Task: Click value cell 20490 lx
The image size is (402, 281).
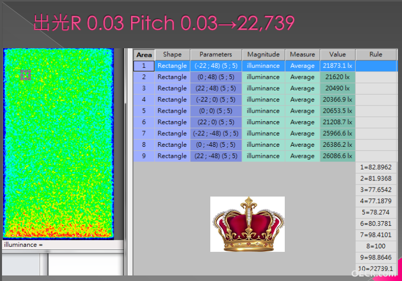Action: [338, 88]
